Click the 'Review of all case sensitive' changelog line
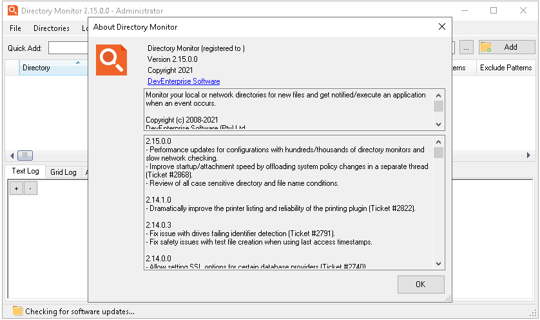This screenshot has width=540, height=320. tap(242, 183)
